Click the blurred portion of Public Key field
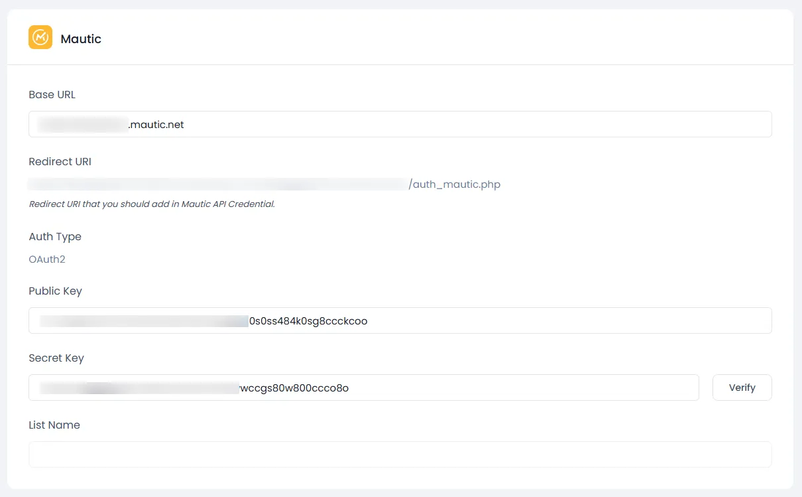Screen dimensions: 802x497 tap(143, 321)
